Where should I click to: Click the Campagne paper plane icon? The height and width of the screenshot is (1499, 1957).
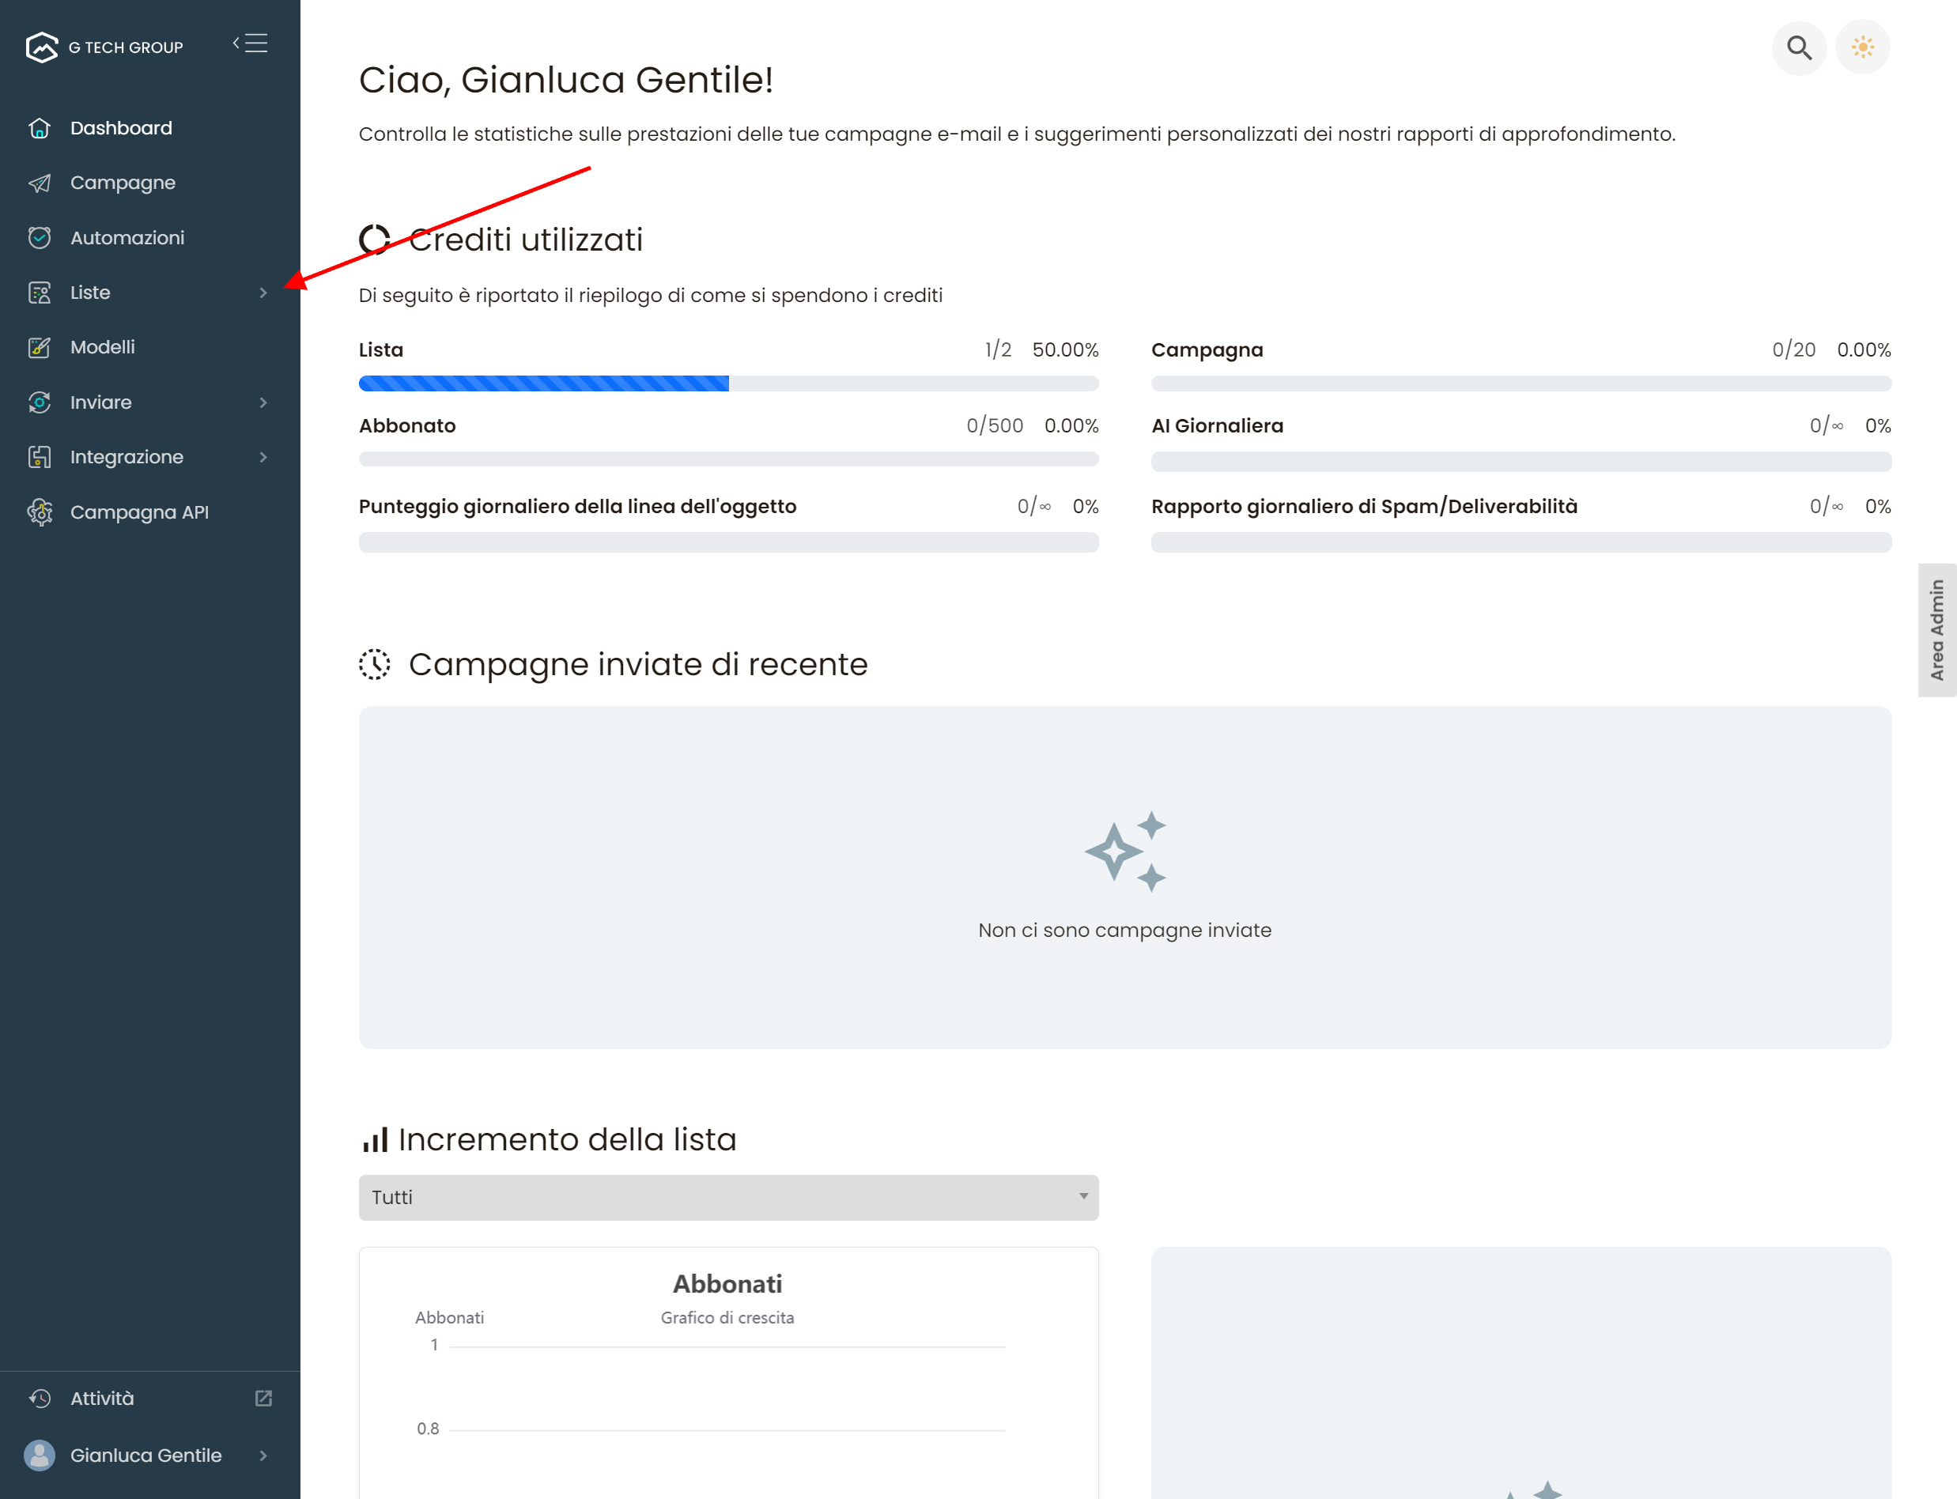point(40,183)
